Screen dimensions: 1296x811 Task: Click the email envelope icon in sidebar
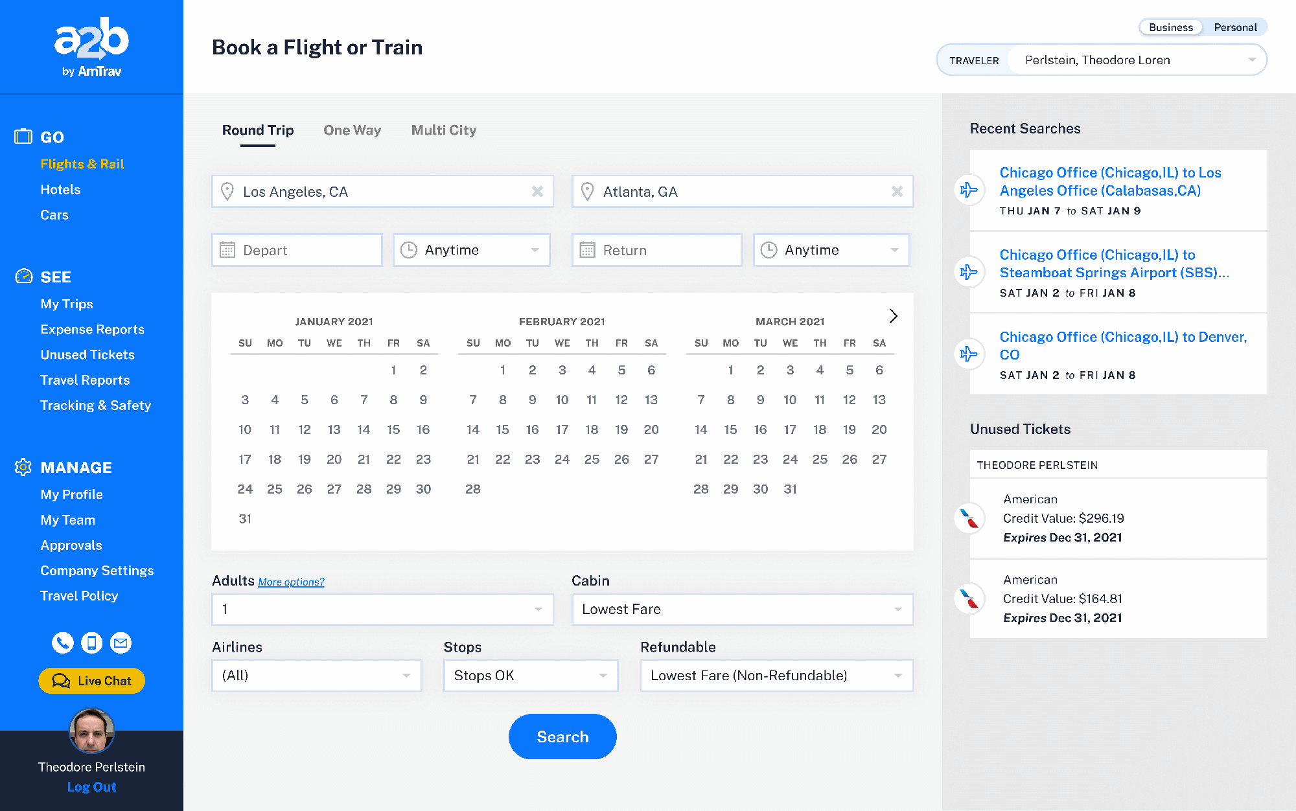coord(121,643)
